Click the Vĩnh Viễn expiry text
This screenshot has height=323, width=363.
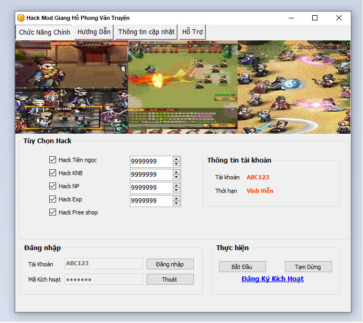(260, 191)
